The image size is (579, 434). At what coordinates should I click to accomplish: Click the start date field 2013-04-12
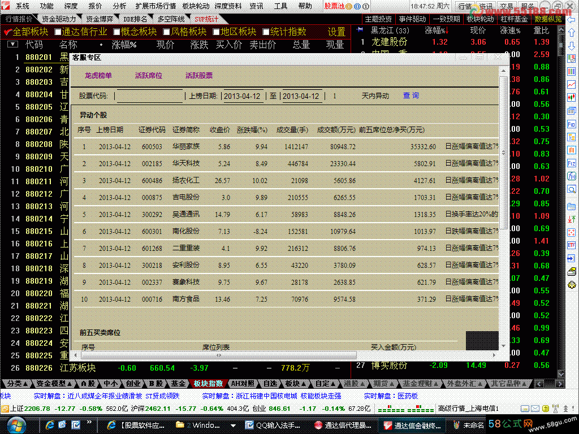pos(242,96)
